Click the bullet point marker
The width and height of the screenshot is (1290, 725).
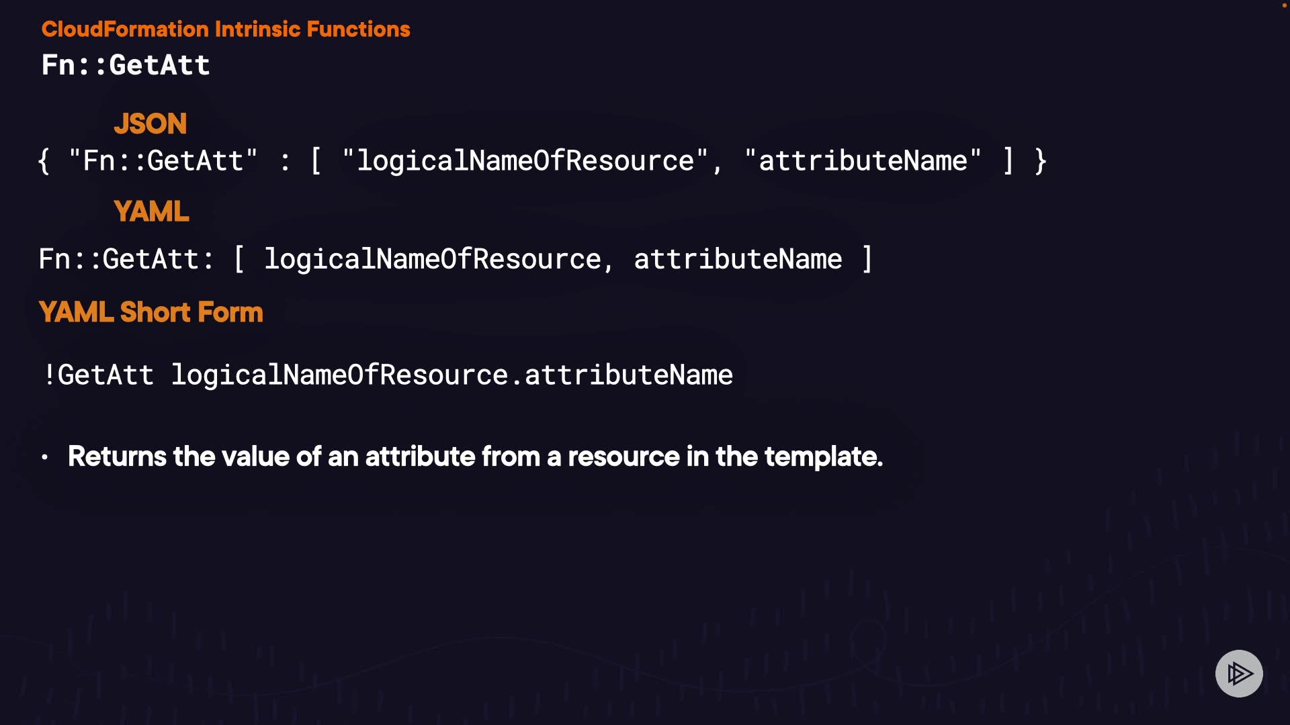(44, 457)
